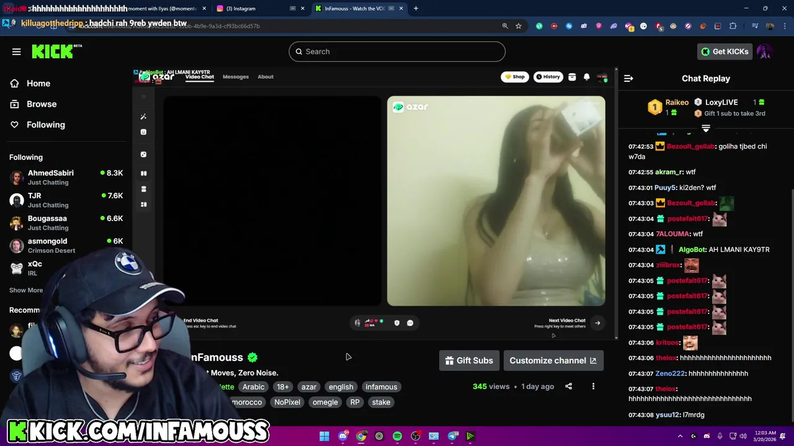Viewport: 794px width, 446px height.
Task: Open TJR channel in Following
Action: 66,200
